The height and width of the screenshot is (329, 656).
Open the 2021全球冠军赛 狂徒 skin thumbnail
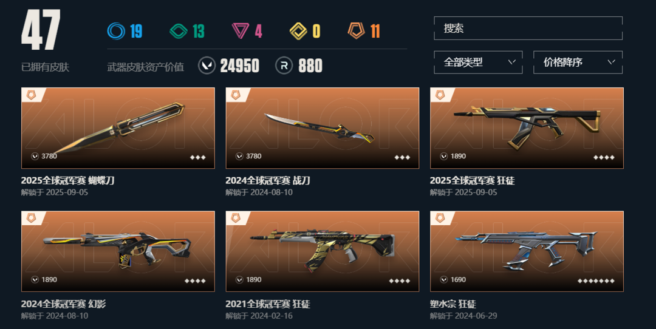coord(322,251)
